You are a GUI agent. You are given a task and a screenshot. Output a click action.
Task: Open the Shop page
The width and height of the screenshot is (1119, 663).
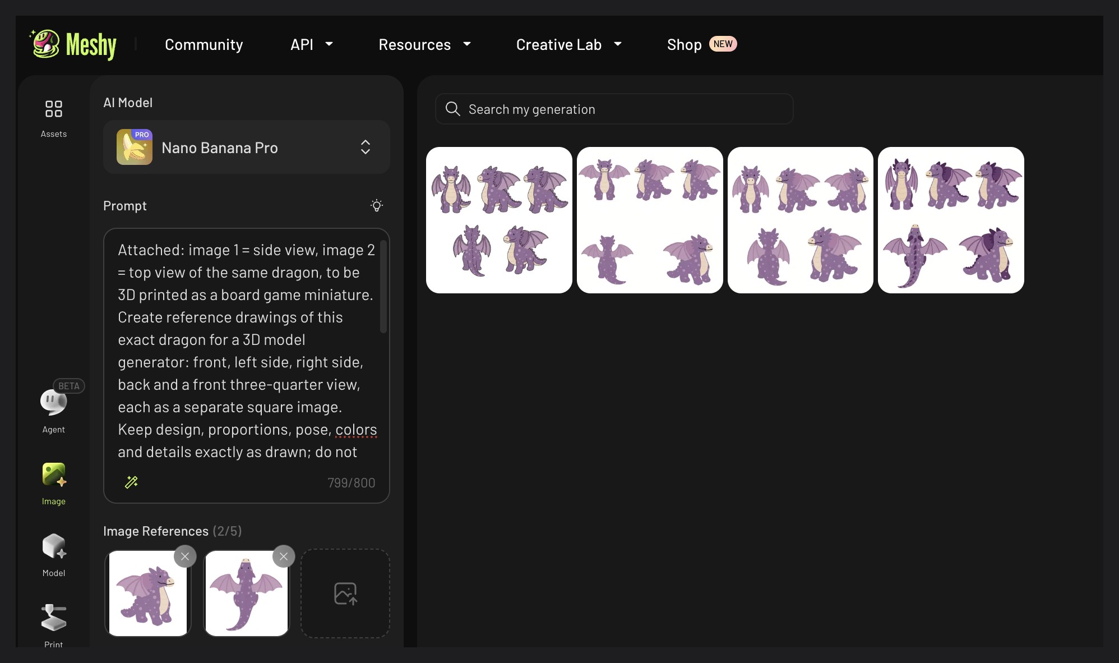685,44
